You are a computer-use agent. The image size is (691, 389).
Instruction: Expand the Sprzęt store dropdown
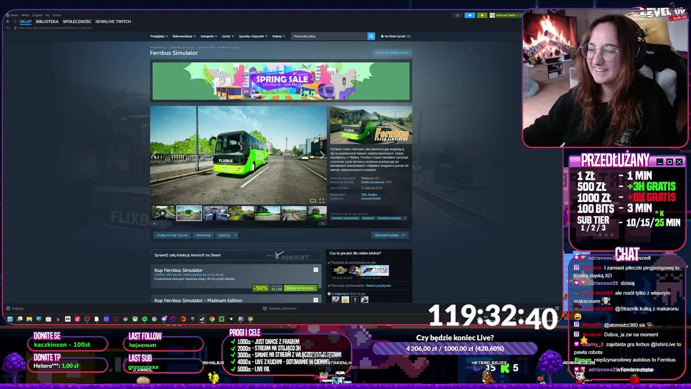click(x=228, y=36)
